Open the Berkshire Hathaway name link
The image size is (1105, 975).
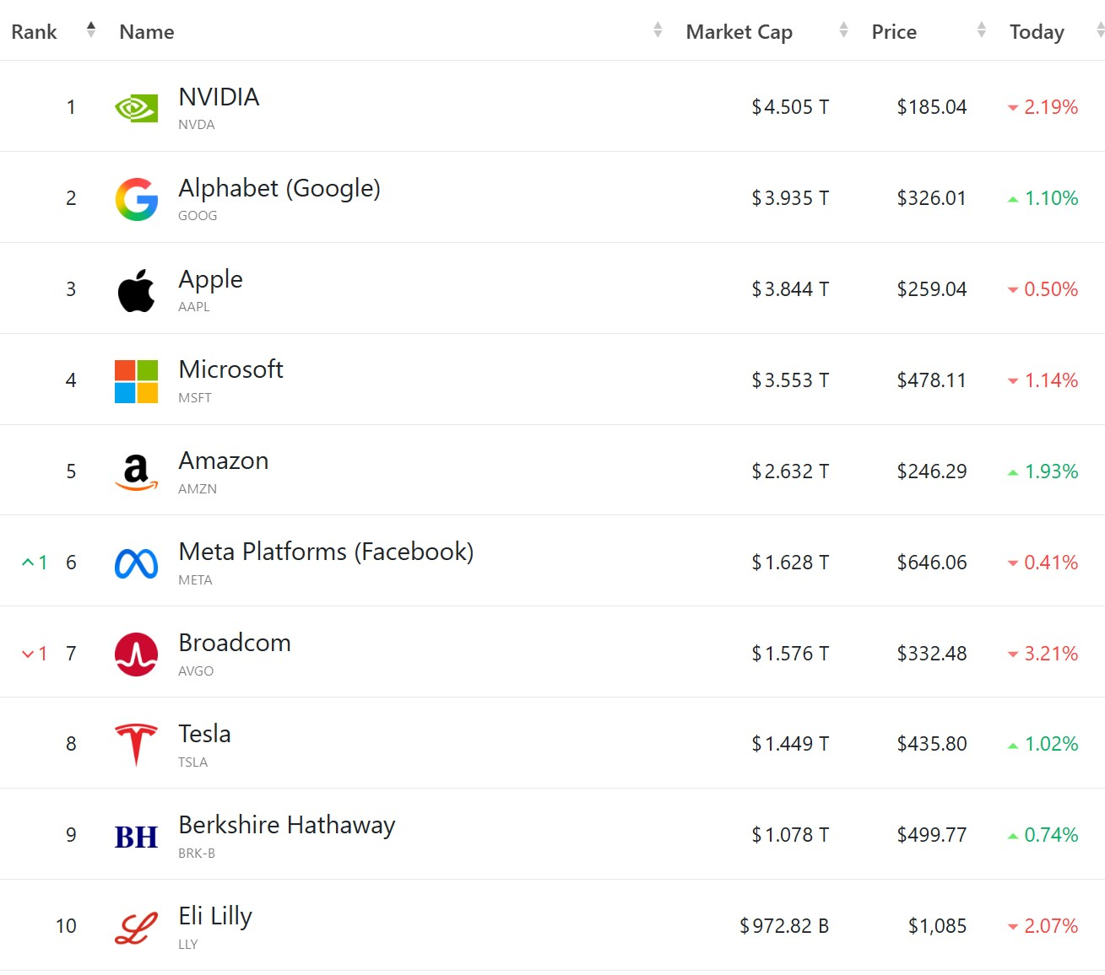(x=286, y=825)
